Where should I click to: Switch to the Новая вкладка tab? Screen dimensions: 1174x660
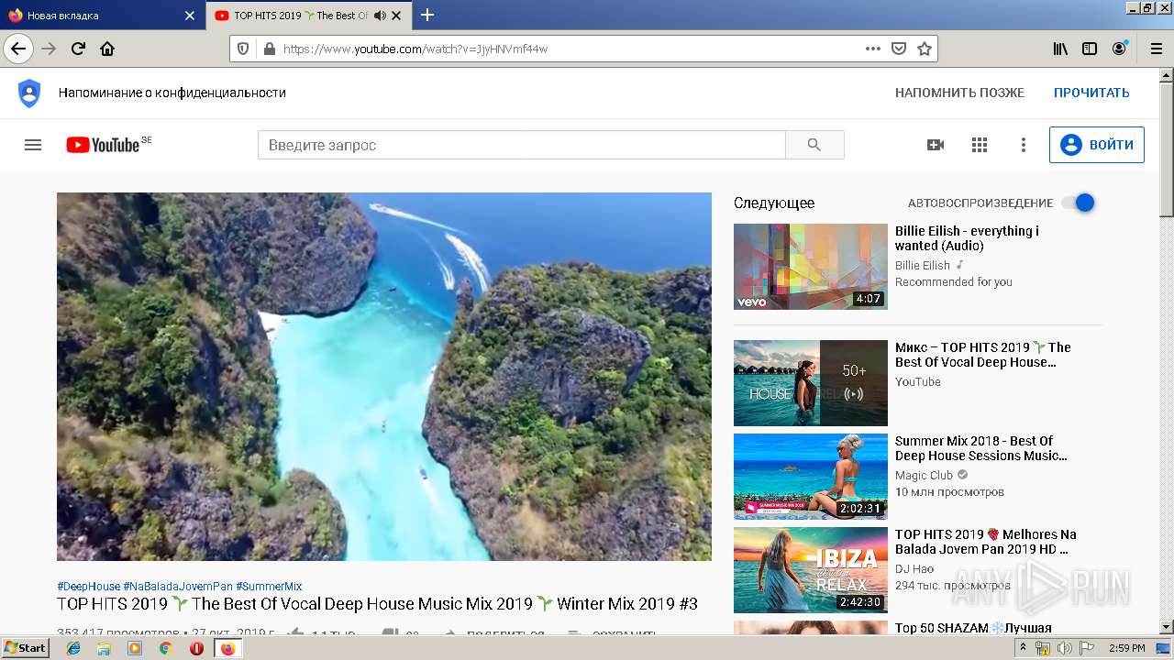102,16
